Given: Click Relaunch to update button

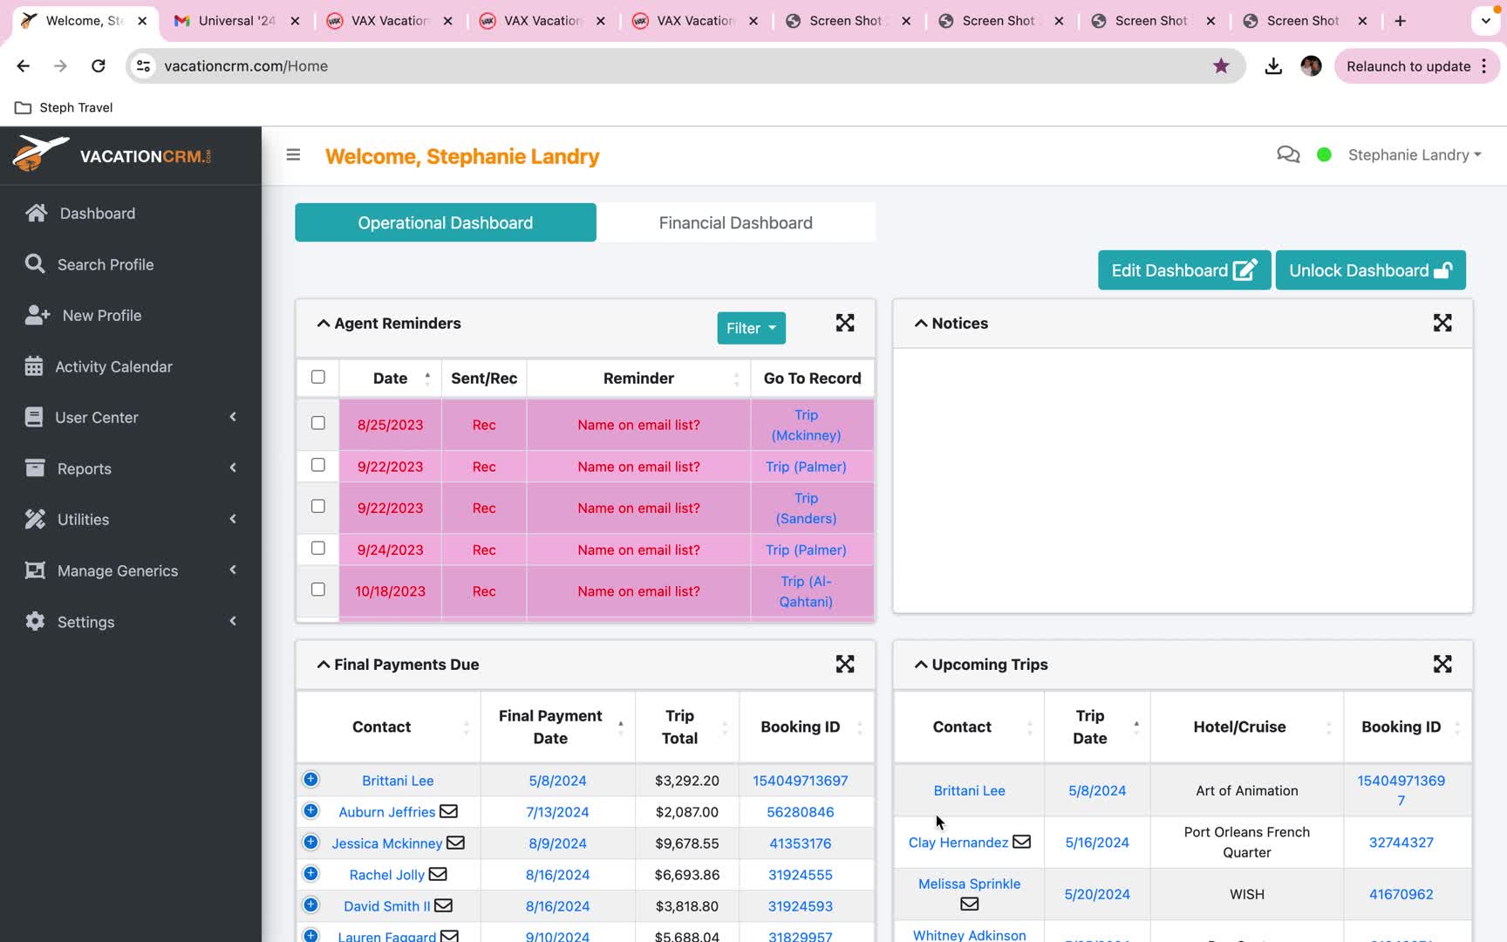Looking at the screenshot, I should tap(1416, 66).
